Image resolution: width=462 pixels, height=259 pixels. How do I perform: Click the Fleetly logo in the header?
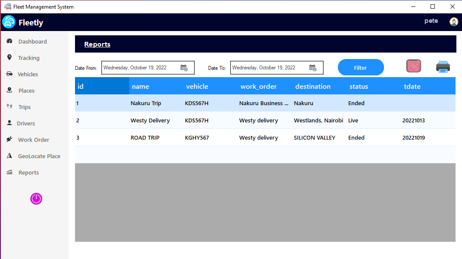(x=9, y=22)
